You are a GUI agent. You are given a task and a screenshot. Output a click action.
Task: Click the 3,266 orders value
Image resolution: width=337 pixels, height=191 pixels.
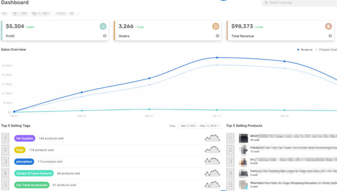126,26
